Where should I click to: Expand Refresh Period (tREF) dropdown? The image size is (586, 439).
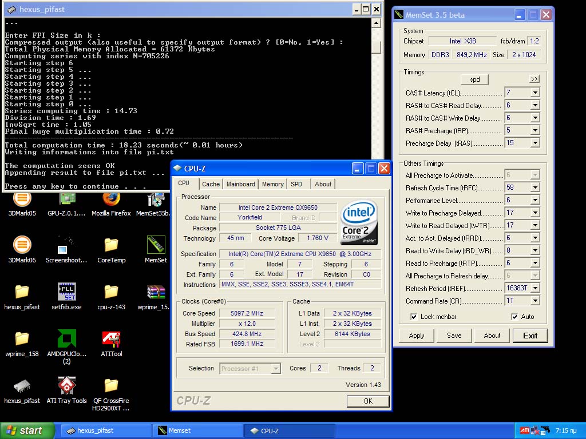tap(535, 288)
